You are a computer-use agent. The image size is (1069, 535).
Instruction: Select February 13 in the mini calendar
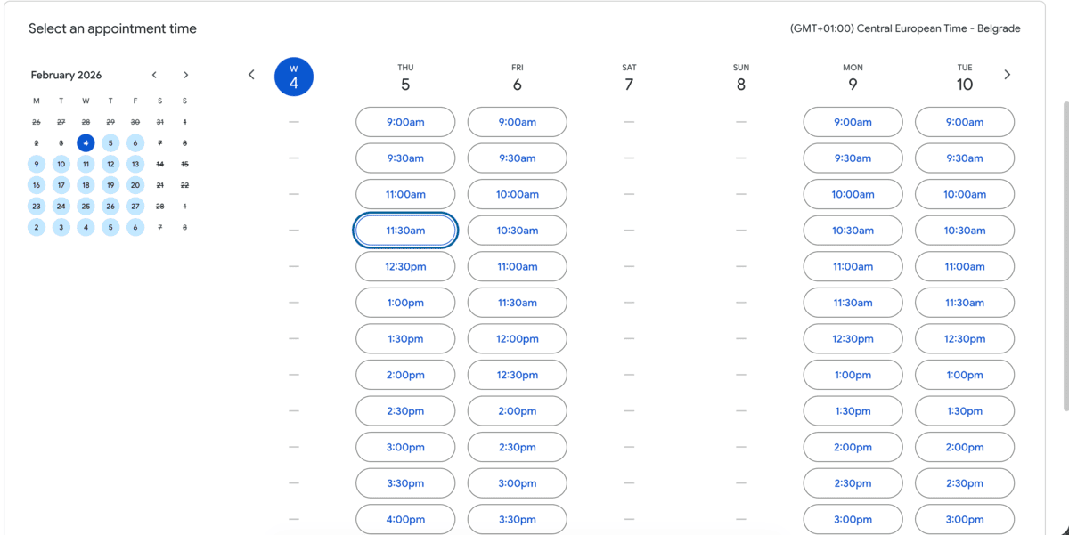click(x=135, y=164)
